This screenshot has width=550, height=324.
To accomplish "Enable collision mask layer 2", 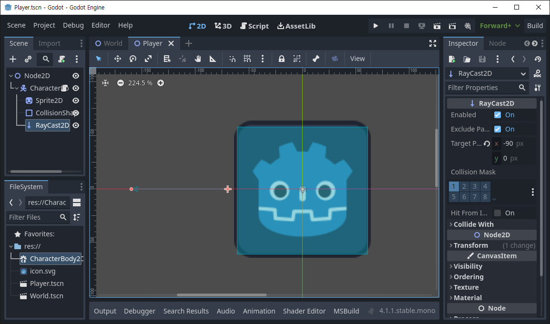I will pos(464,186).
